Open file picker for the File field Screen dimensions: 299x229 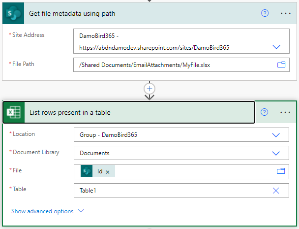coord(281,171)
